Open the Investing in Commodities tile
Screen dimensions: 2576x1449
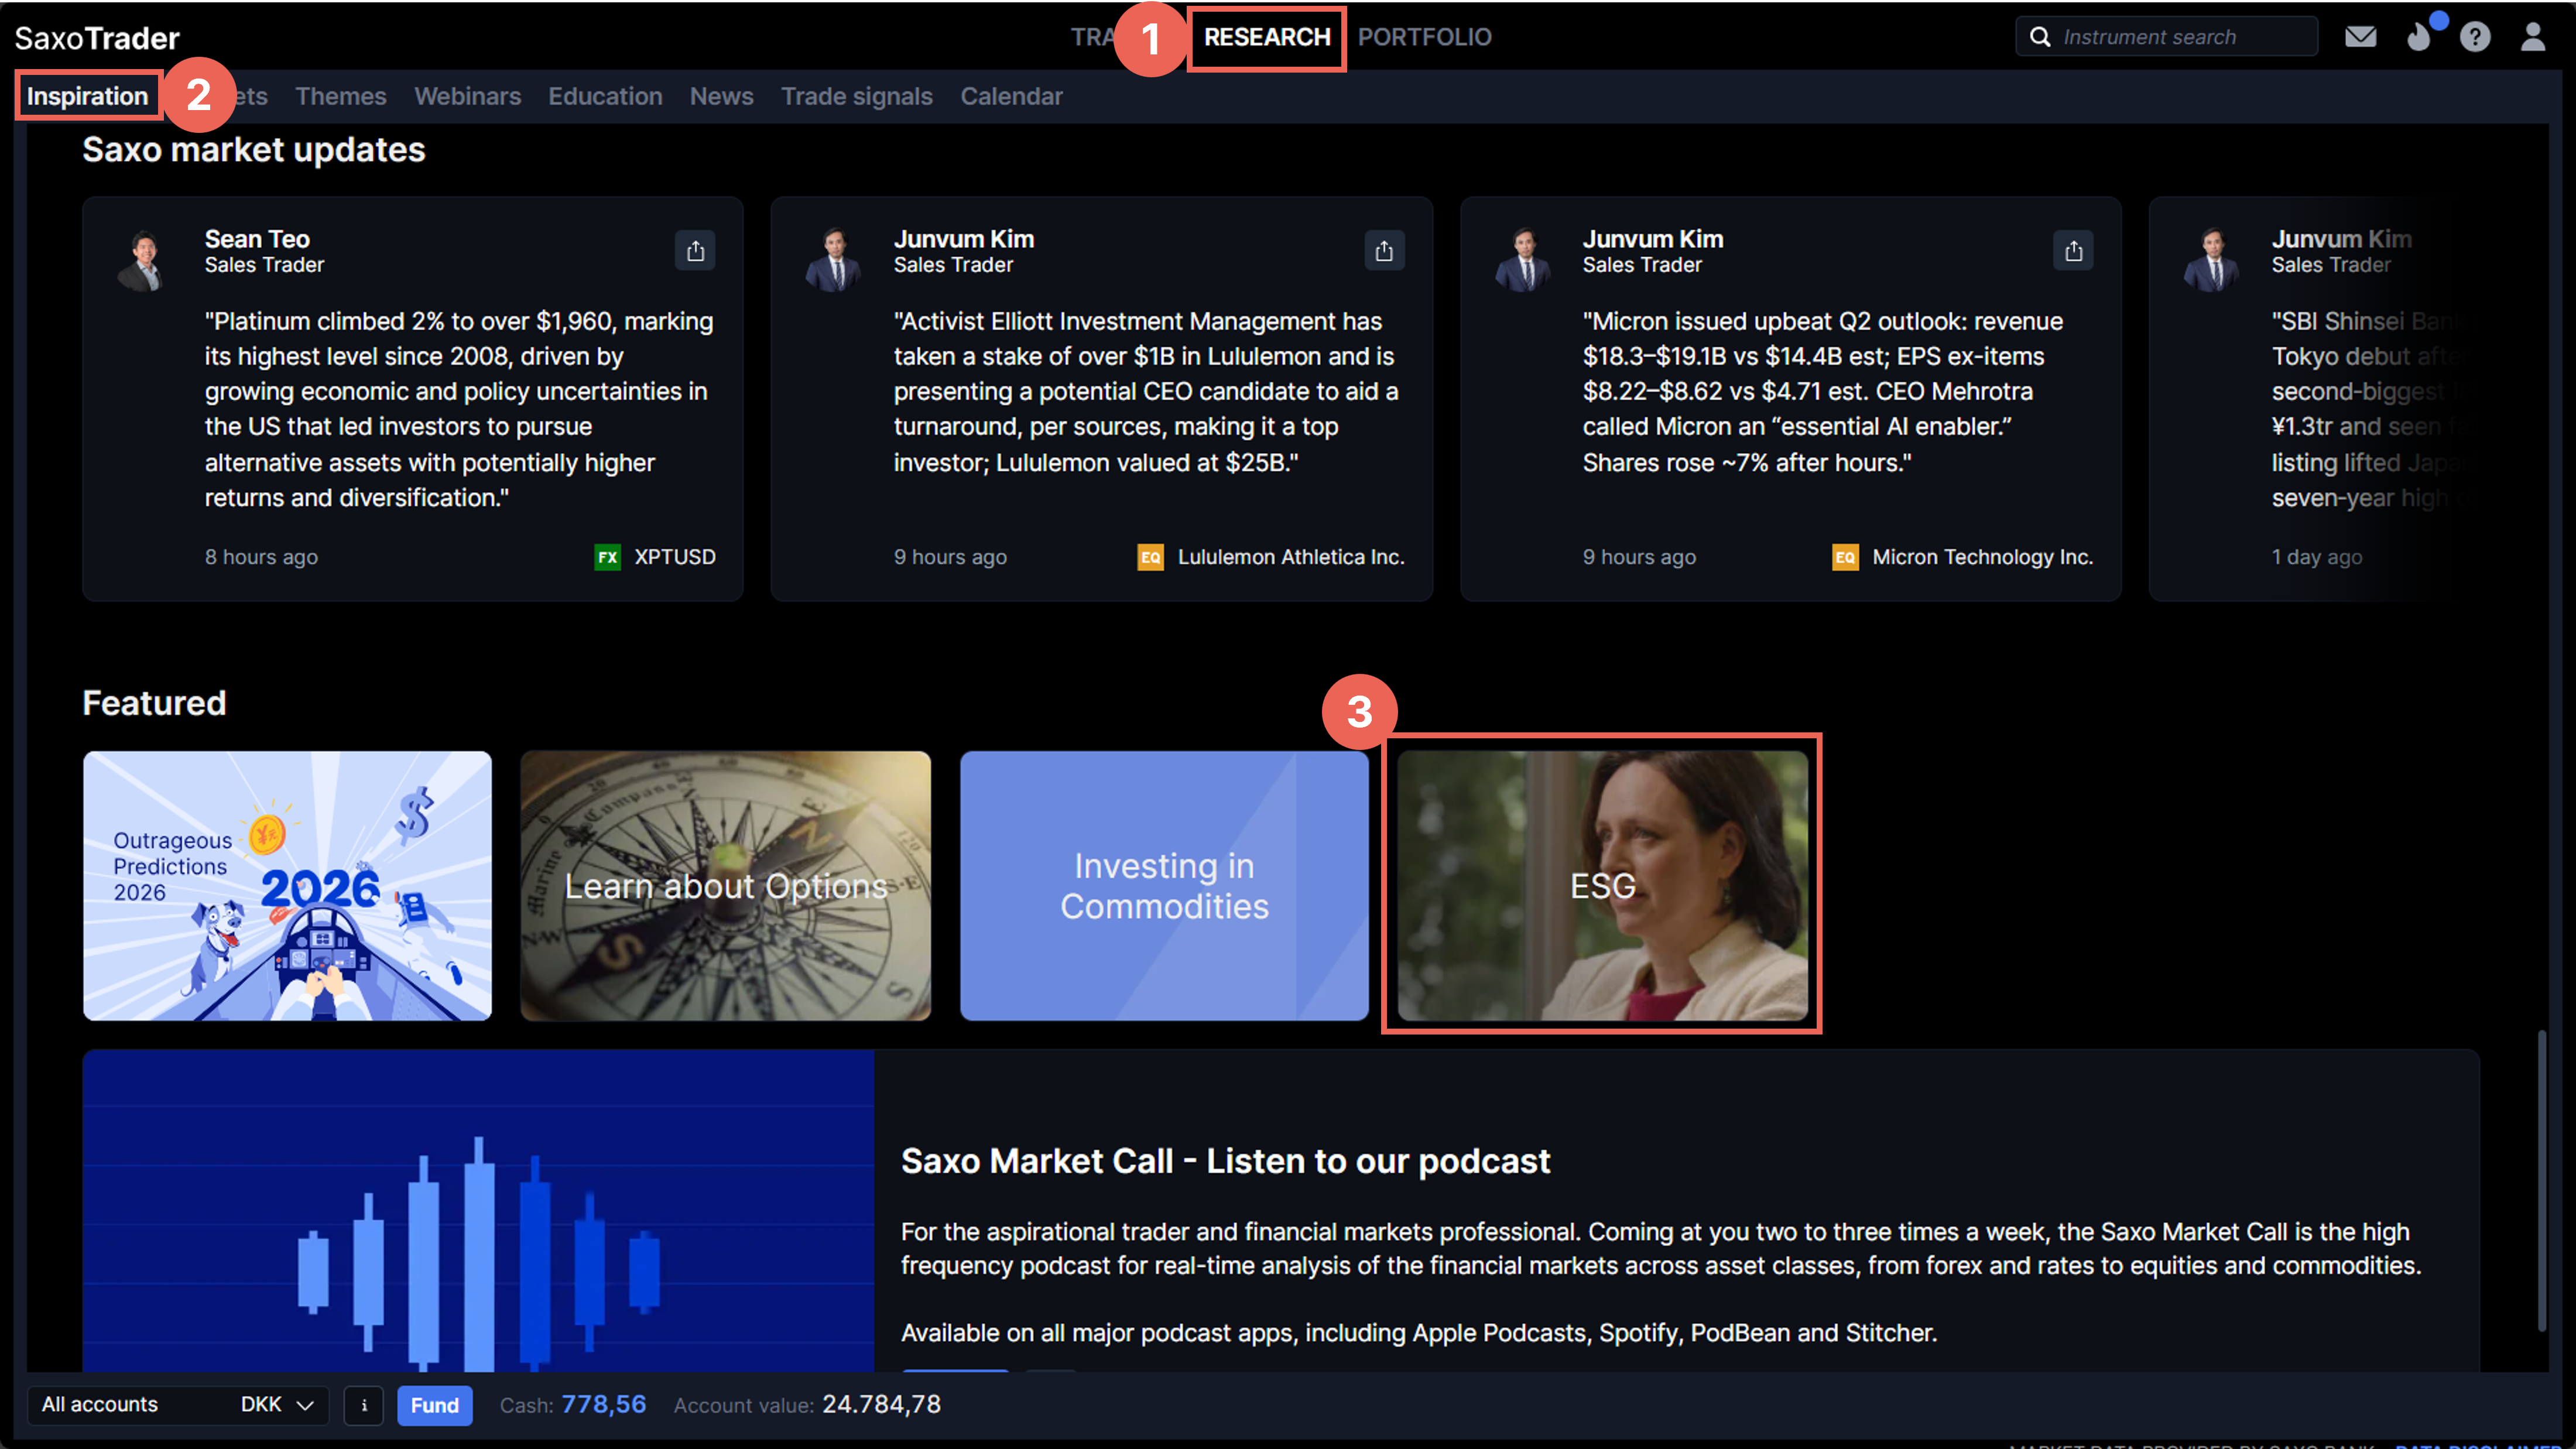click(x=1164, y=886)
